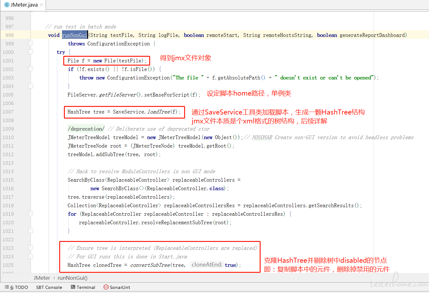Click the highlighted runNonGui method name
The height and width of the screenshot is (293, 429).
point(75,35)
